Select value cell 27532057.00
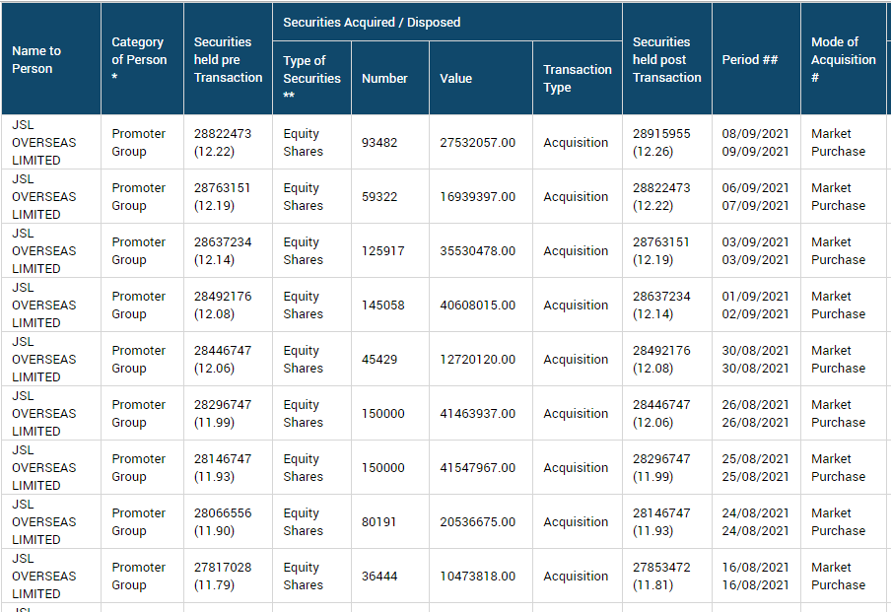891x612 pixels. click(481, 142)
